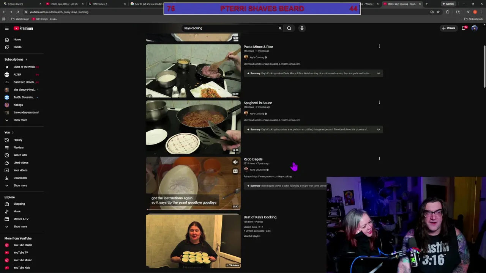Screen dimensions: 486x273
Task: Clear the search box with the X icon
Action: pos(280,28)
